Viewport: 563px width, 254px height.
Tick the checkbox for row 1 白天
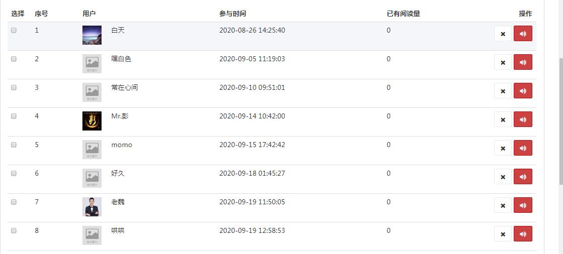[14, 31]
